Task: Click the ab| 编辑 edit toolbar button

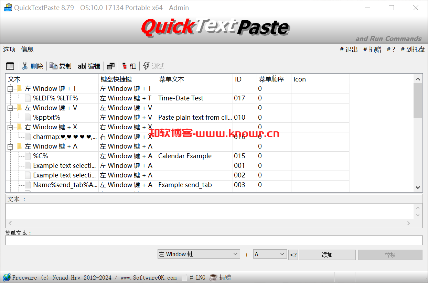Action: pos(89,66)
